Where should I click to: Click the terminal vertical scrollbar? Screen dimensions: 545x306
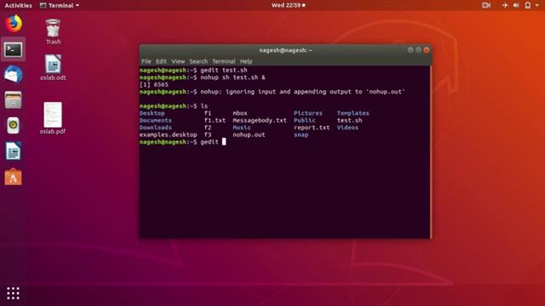coord(430,152)
